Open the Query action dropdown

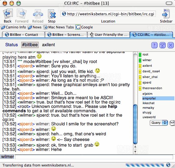click(x=158, y=123)
